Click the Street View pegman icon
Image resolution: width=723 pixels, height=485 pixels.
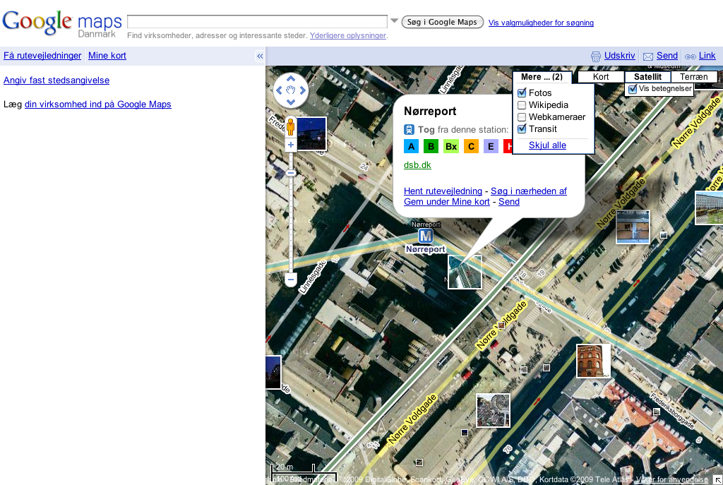pos(290,127)
